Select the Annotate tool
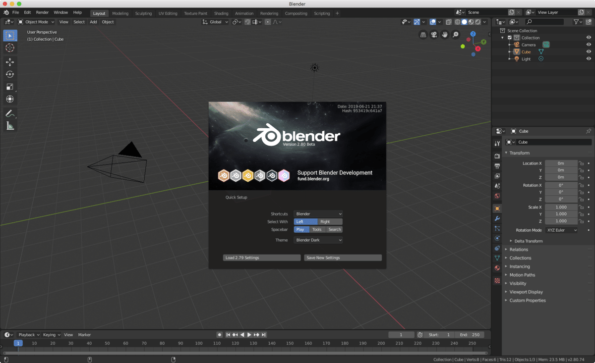The image size is (595, 363). coord(10,113)
